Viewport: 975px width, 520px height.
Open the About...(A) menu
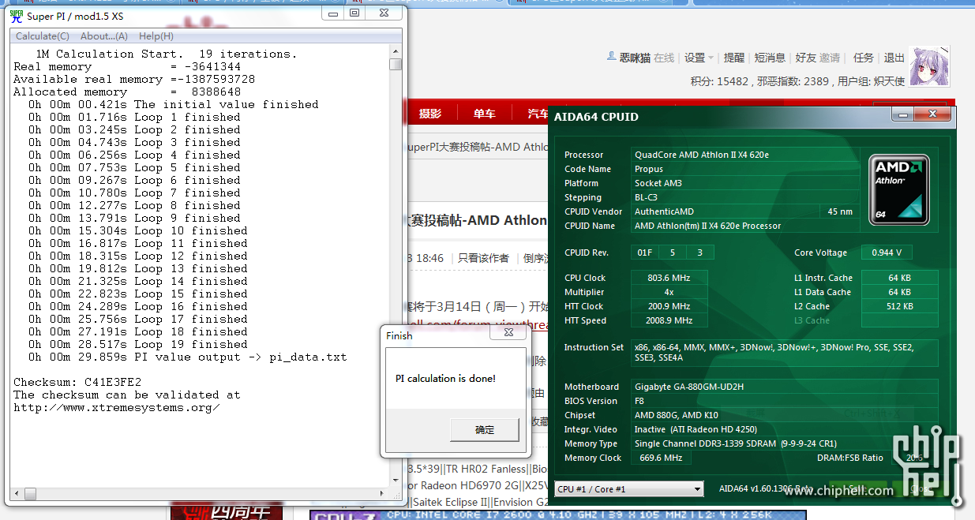click(104, 36)
